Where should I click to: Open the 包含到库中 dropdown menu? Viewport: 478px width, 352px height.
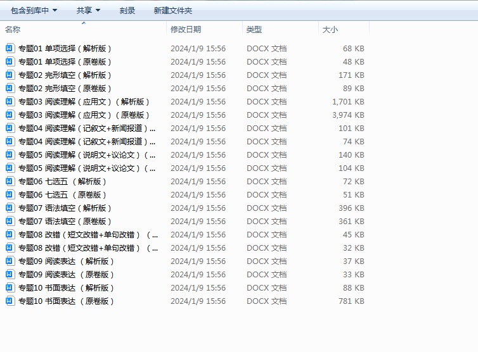(x=34, y=11)
